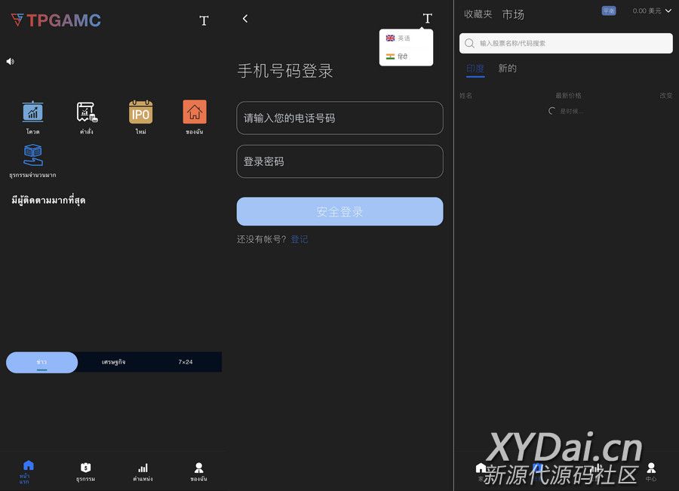
Task: Open language selector on TPGAMC home screen
Action: pyautogui.click(x=204, y=20)
